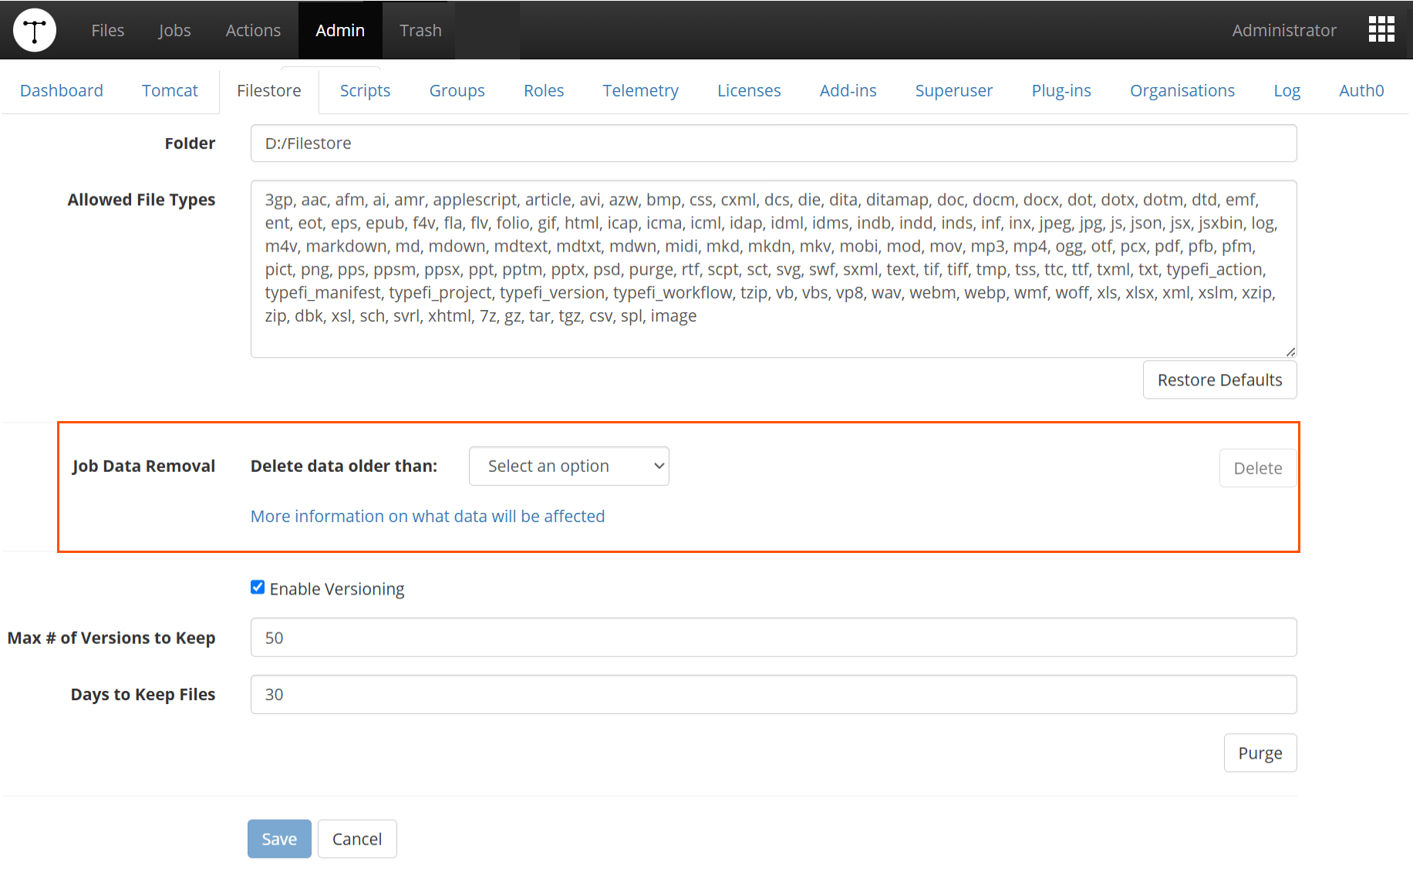The height and width of the screenshot is (873, 1413).
Task: Save the Filestore settings
Action: pos(278,838)
